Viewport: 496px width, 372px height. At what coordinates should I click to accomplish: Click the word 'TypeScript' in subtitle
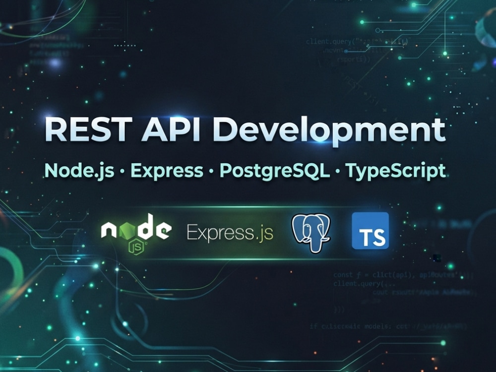click(x=395, y=172)
